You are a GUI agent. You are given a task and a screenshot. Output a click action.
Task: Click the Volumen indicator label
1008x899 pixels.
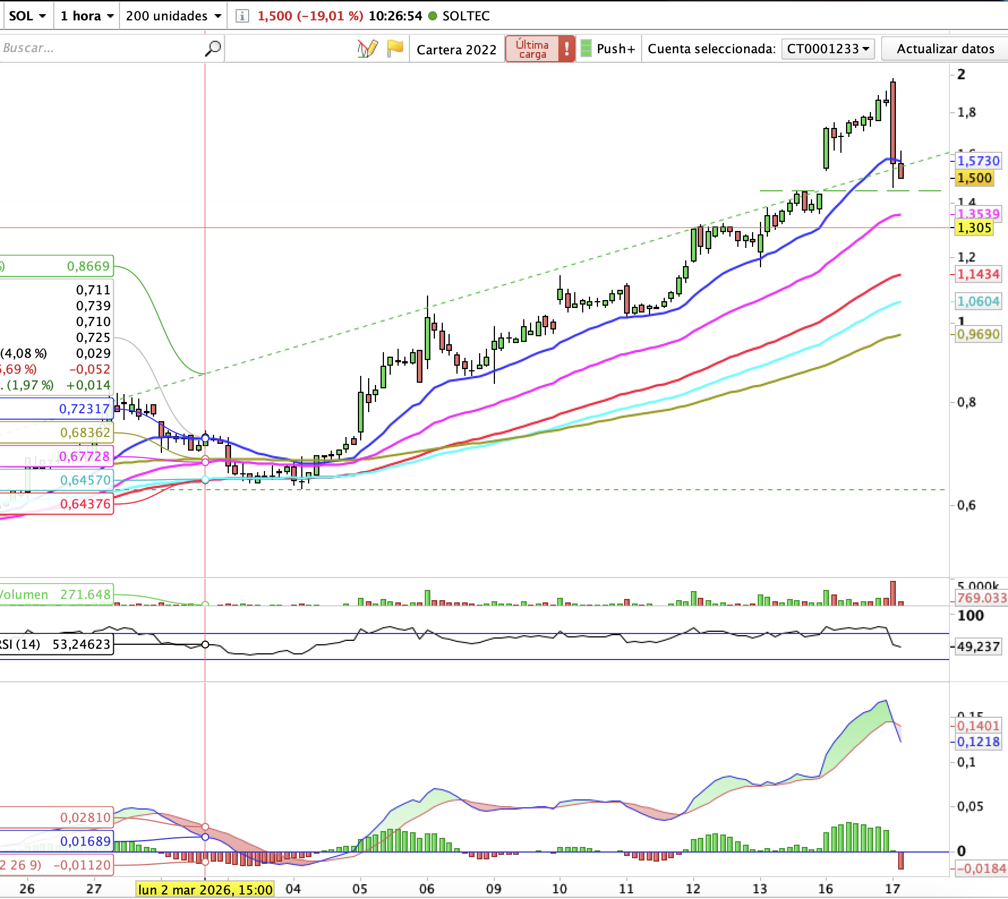[55, 594]
